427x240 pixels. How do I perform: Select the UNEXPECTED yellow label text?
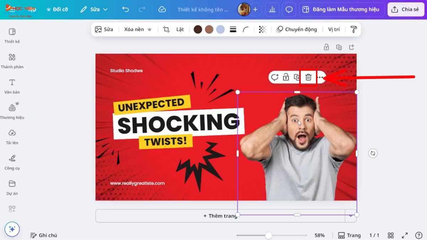[x=152, y=105]
